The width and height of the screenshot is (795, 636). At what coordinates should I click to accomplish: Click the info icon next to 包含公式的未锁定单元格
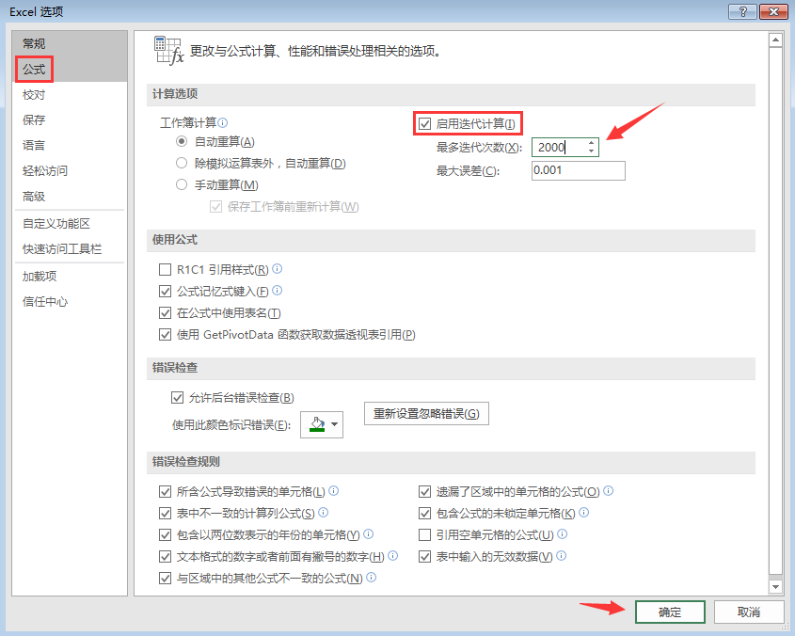(583, 512)
